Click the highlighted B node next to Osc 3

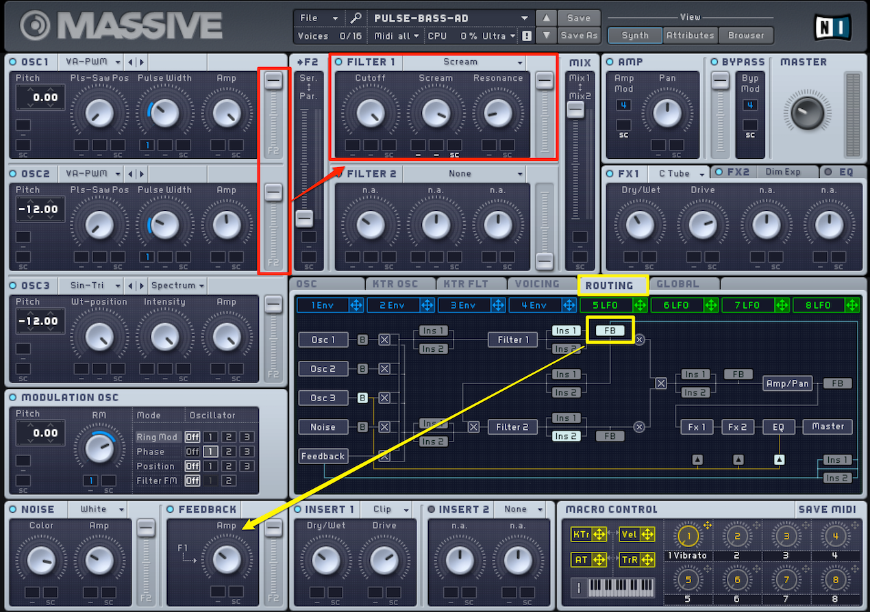tap(363, 398)
